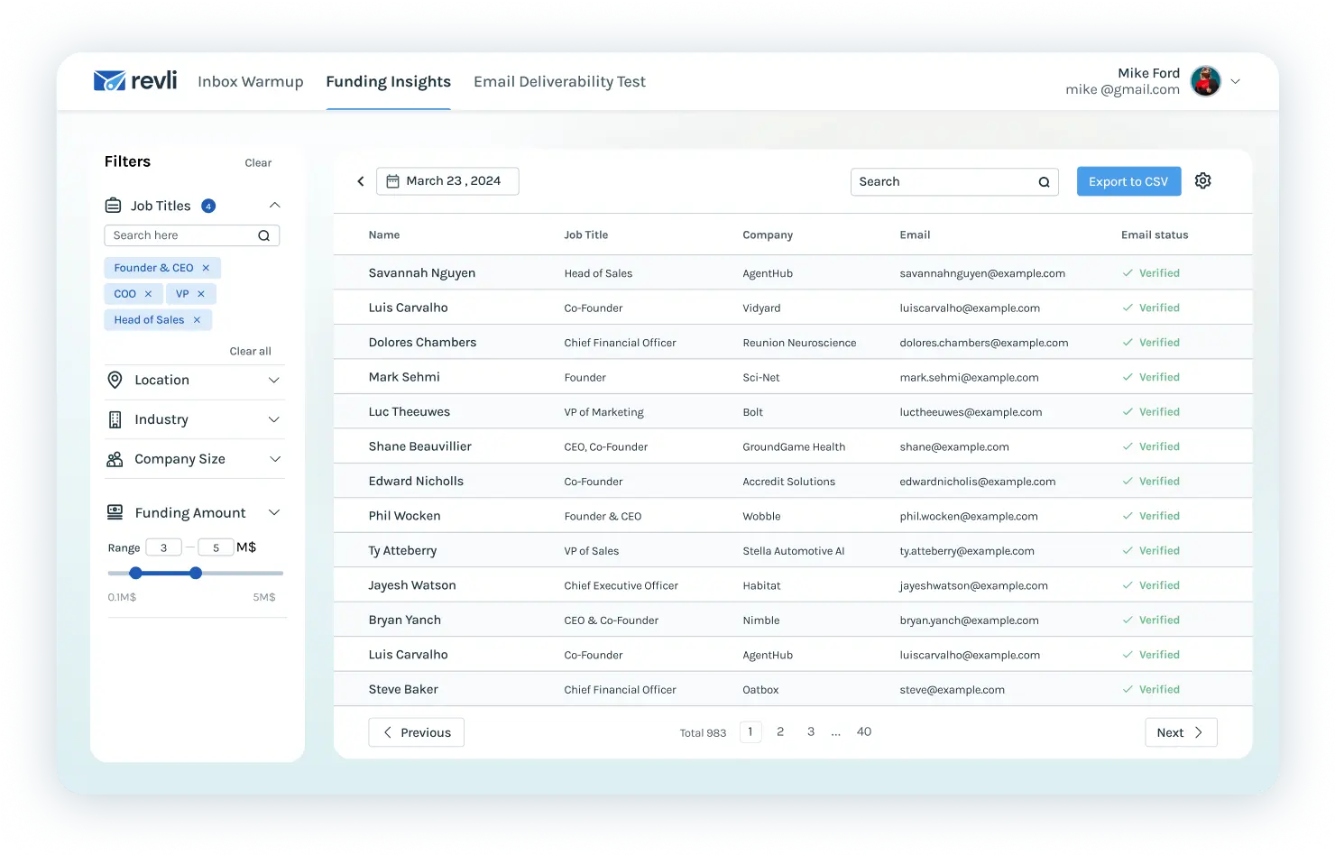Click the Job Title column header
The width and height of the screenshot is (1335, 855).
tap(586, 234)
